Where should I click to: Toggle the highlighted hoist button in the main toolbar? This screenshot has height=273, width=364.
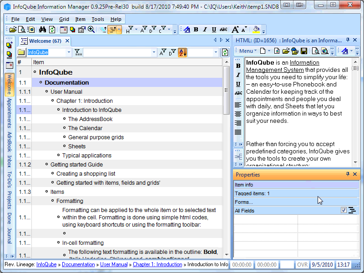click(x=112, y=30)
